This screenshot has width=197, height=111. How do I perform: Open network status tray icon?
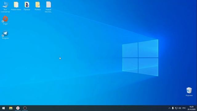176,108
